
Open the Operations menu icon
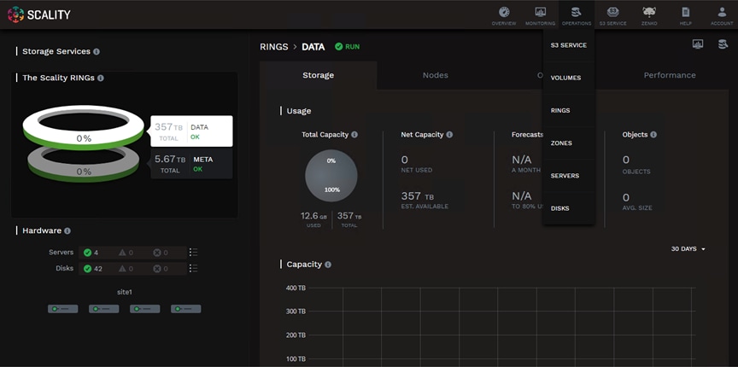(576, 12)
